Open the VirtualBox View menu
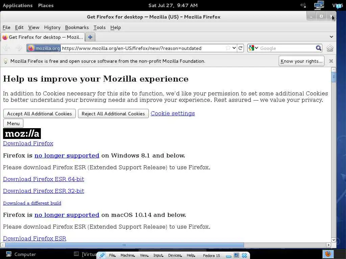346x259 pixels. (144, 256)
